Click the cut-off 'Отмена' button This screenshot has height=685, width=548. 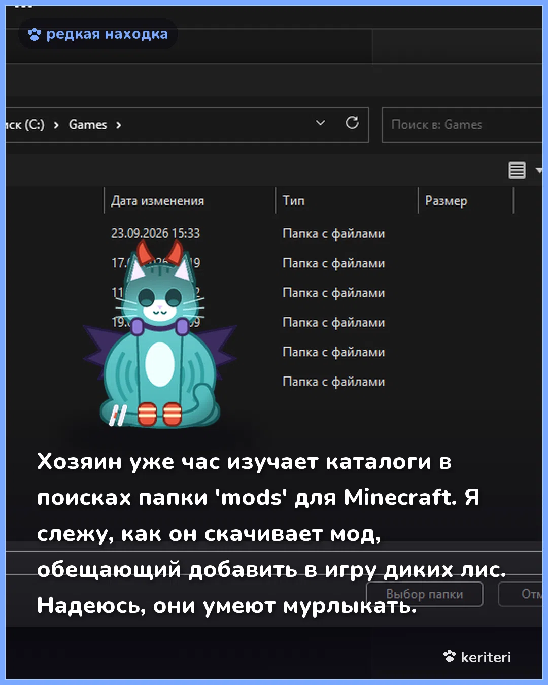(521, 594)
